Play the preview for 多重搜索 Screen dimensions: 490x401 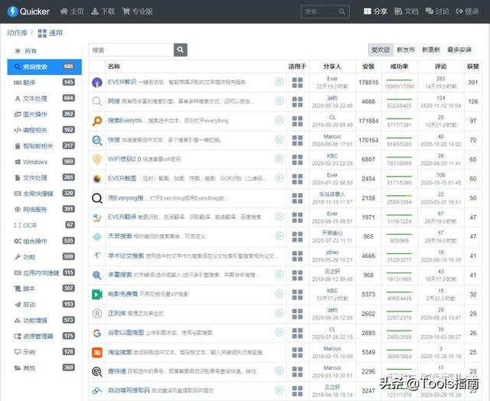click(x=279, y=275)
